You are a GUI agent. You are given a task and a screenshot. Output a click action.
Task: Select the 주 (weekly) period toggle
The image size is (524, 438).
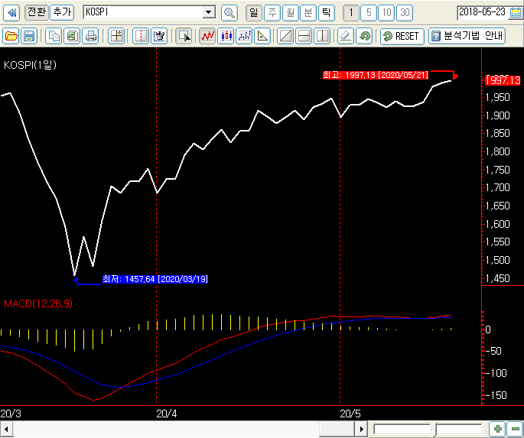pos(272,13)
